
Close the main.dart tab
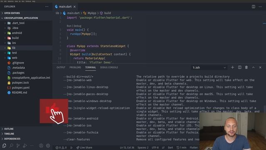[74, 7]
